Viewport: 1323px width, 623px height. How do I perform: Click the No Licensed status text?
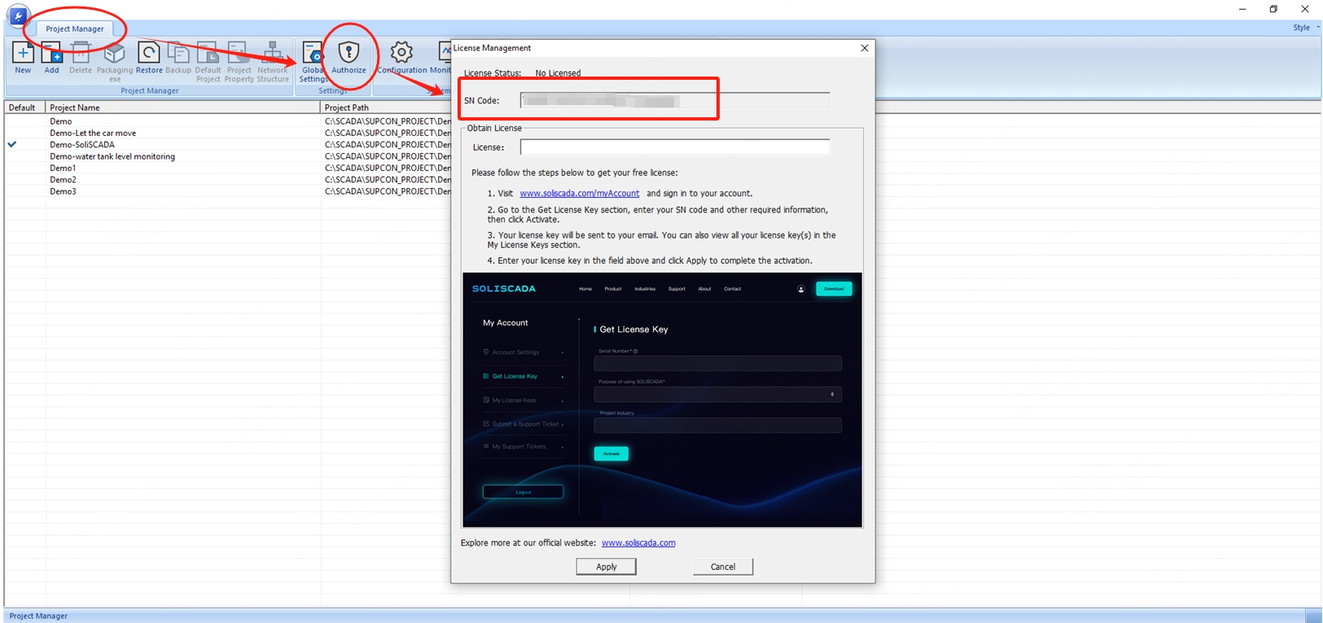coord(558,73)
